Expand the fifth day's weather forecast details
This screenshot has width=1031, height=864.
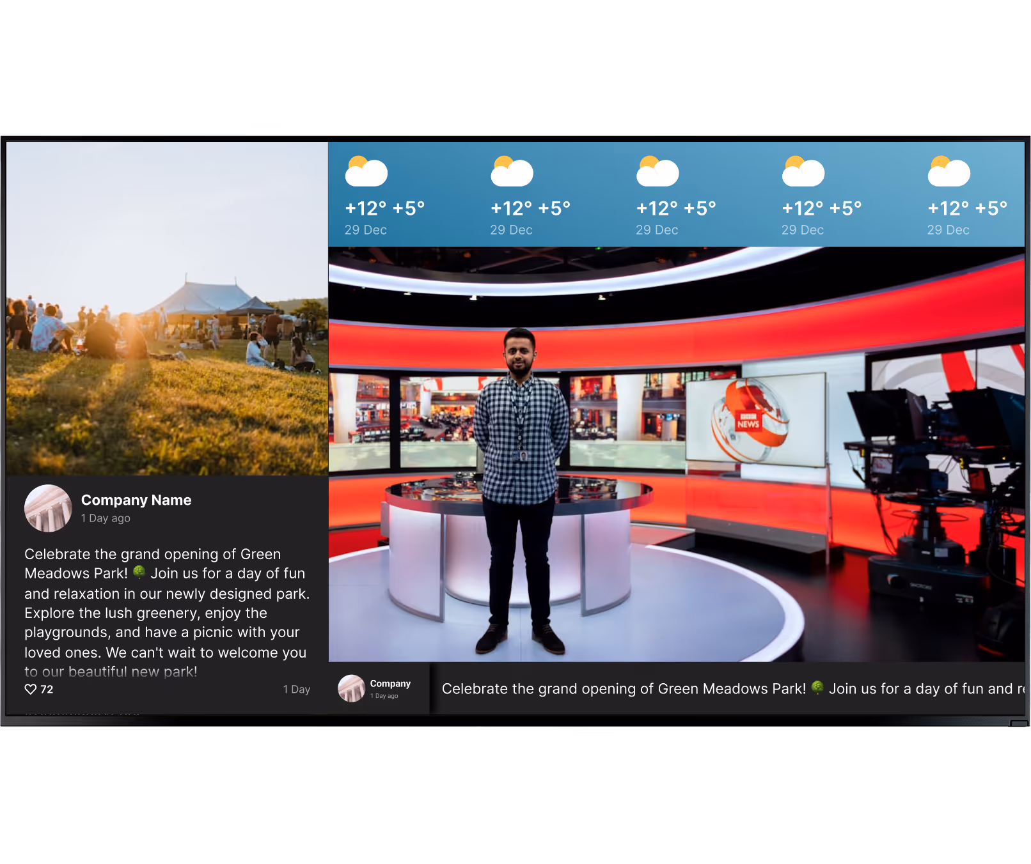coord(949,195)
